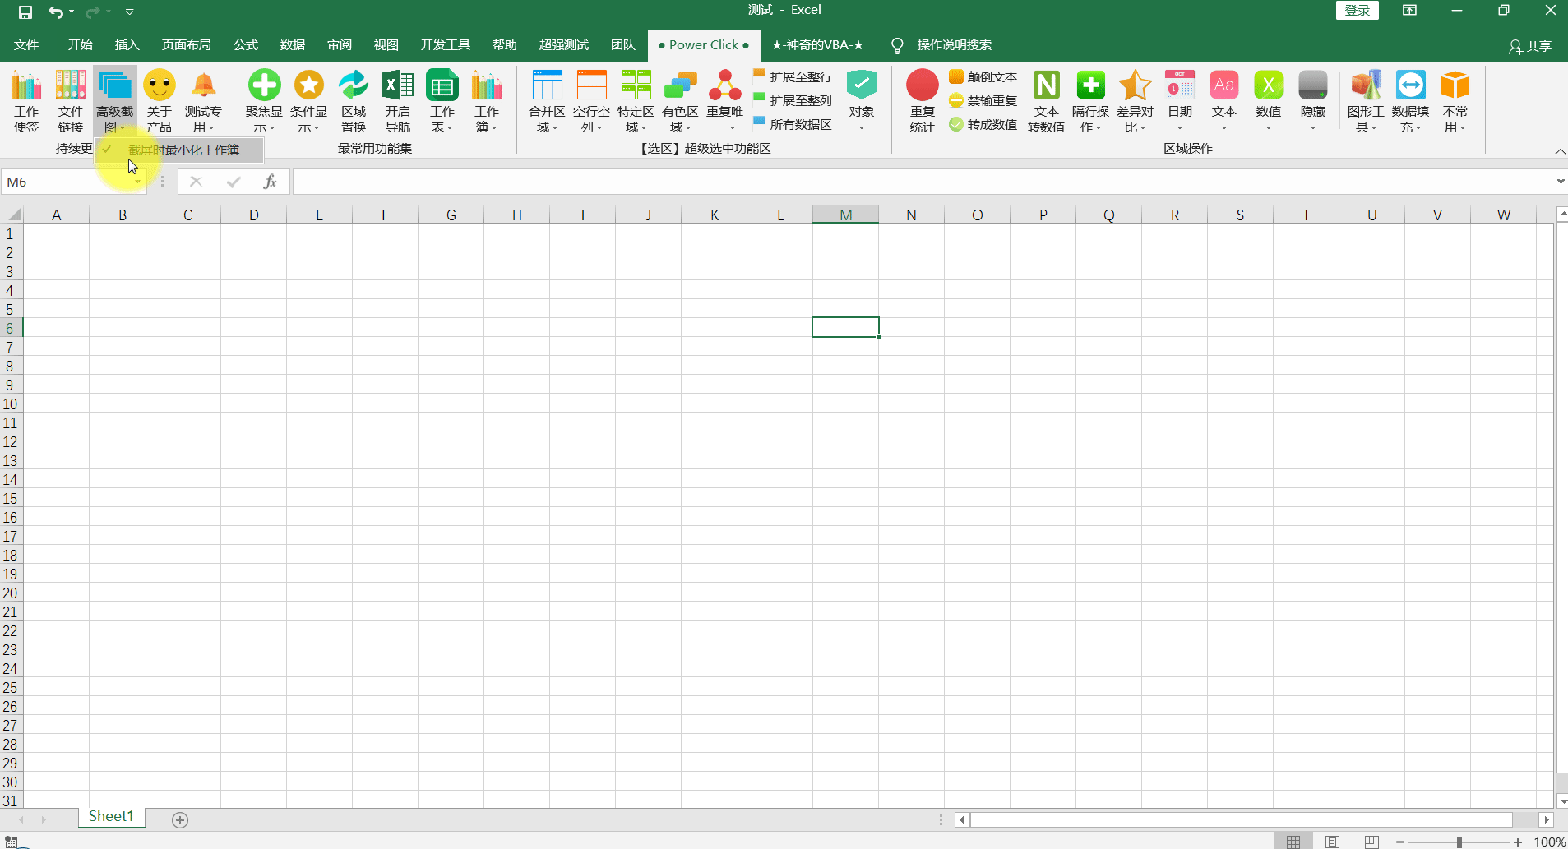Click the zoom in plus icon
1568x849 pixels.
click(x=1518, y=842)
